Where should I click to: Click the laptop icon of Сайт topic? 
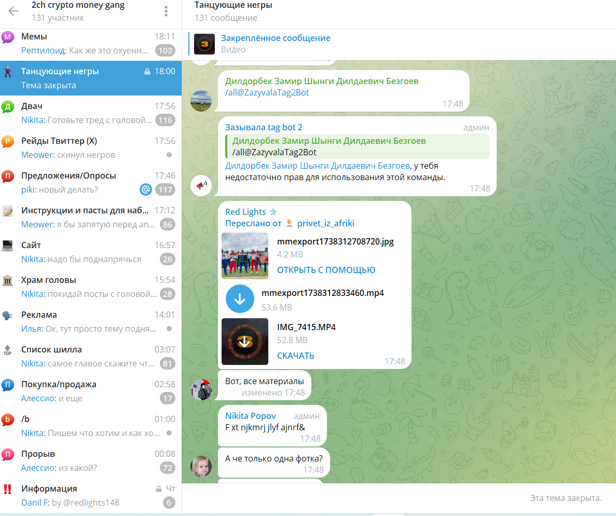[x=8, y=246]
